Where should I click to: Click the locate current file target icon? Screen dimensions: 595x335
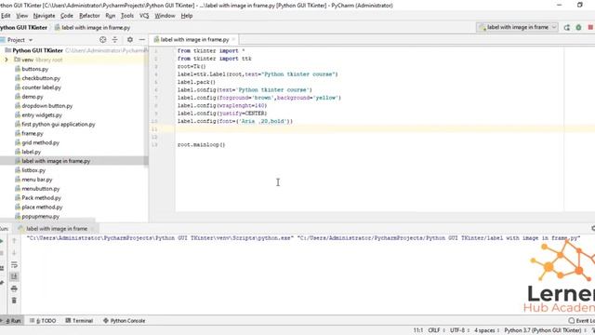pos(102,39)
